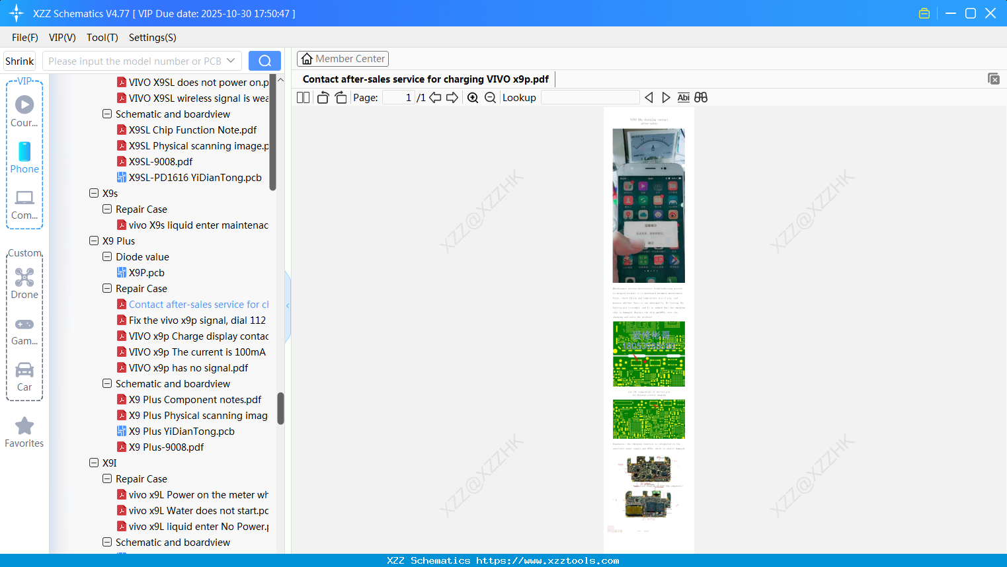Image resolution: width=1007 pixels, height=567 pixels.
Task: Collapse the X9I tree node
Action: coord(94,463)
